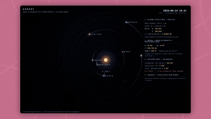The image size is (211, 119).
Task: Click the "solve E − e·sin E = M" line
Action: tap(155, 26)
